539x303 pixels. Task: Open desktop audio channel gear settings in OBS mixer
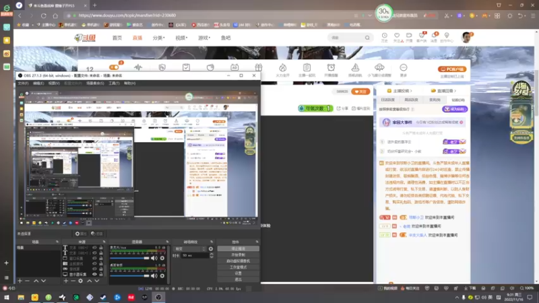pos(162,275)
